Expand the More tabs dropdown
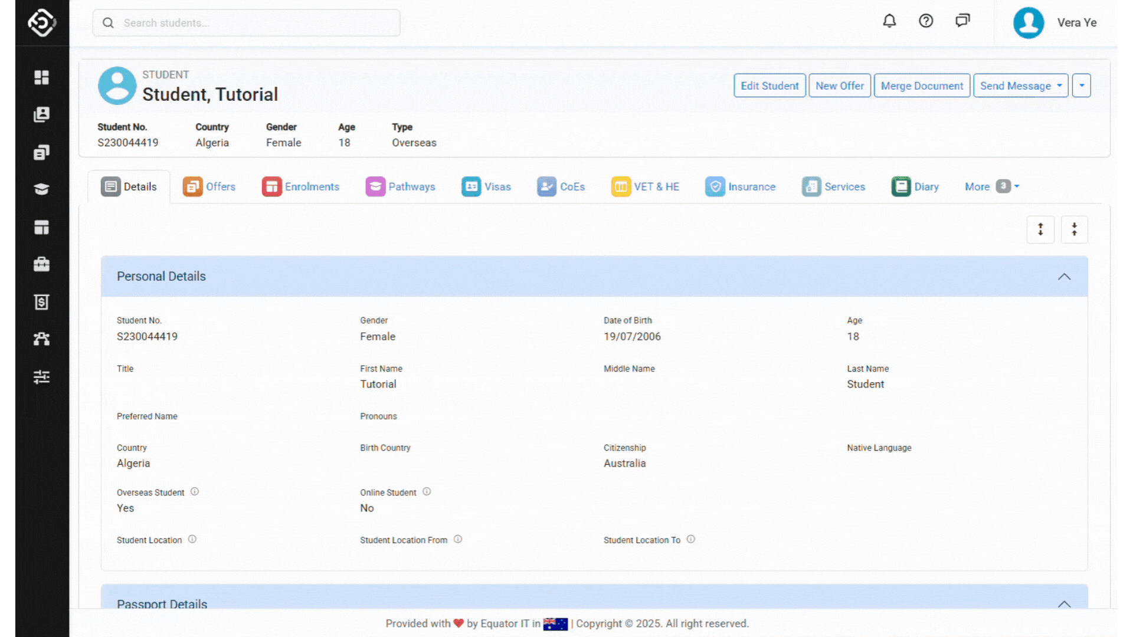Screen dimensions: 1133x637 point(991,186)
